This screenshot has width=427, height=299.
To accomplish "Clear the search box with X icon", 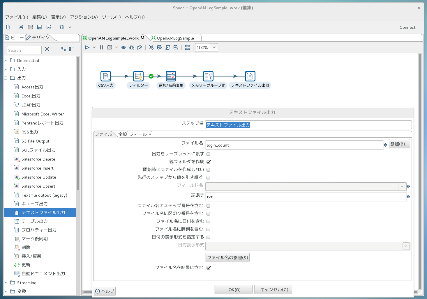I will pyautogui.click(x=47, y=49).
